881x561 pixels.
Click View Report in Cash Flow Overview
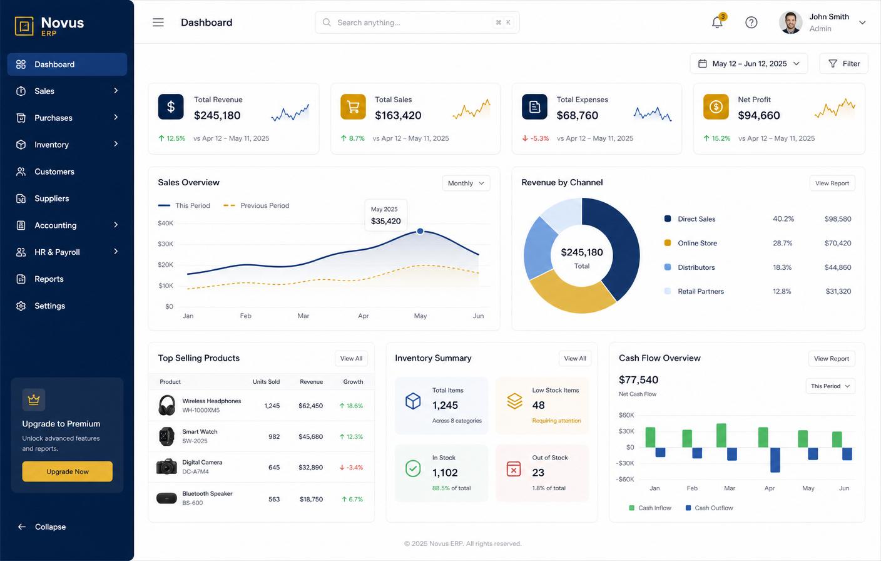coord(832,359)
